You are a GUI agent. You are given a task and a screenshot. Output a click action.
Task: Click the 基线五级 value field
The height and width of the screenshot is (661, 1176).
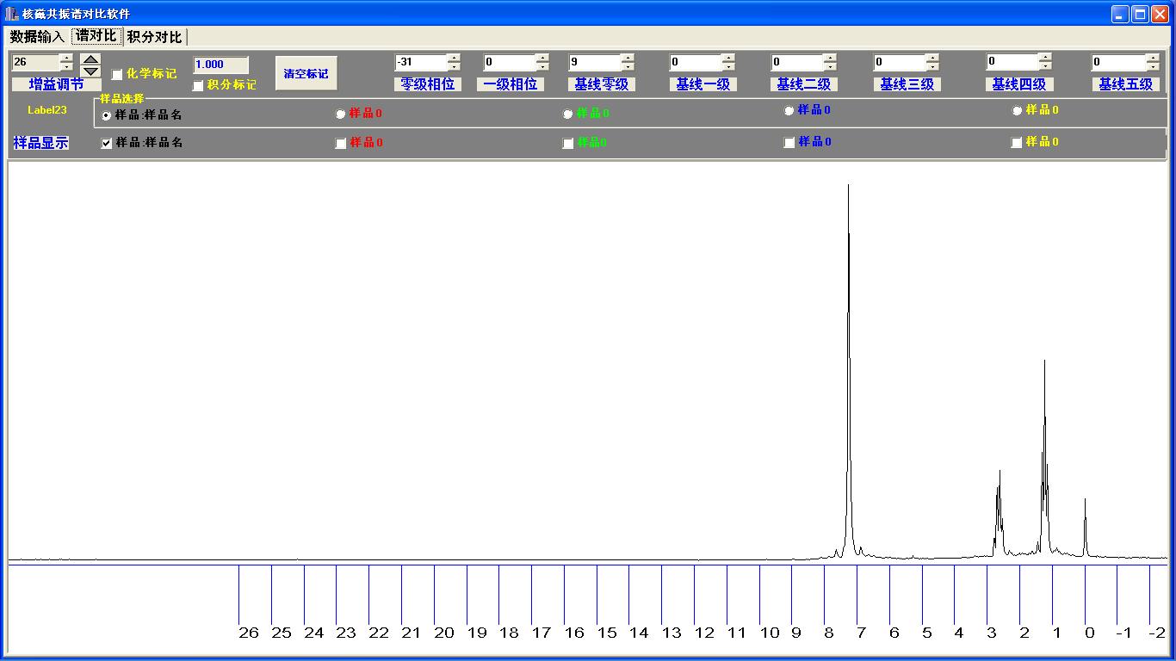click(1118, 62)
